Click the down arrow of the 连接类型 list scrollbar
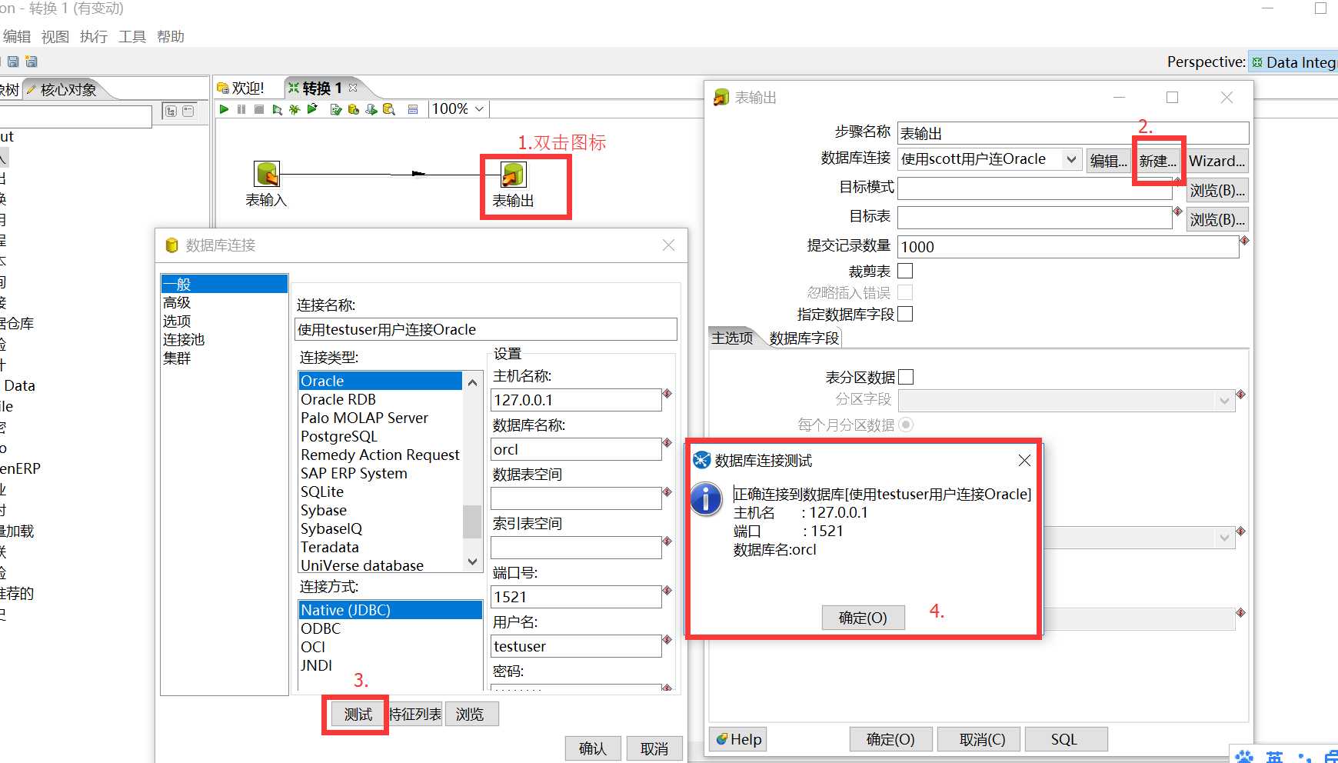The height and width of the screenshot is (763, 1338). pos(472,562)
